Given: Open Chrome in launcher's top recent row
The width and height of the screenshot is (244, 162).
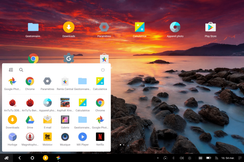Looking at the screenshot, I should pyautogui.click(x=30, y=81).
